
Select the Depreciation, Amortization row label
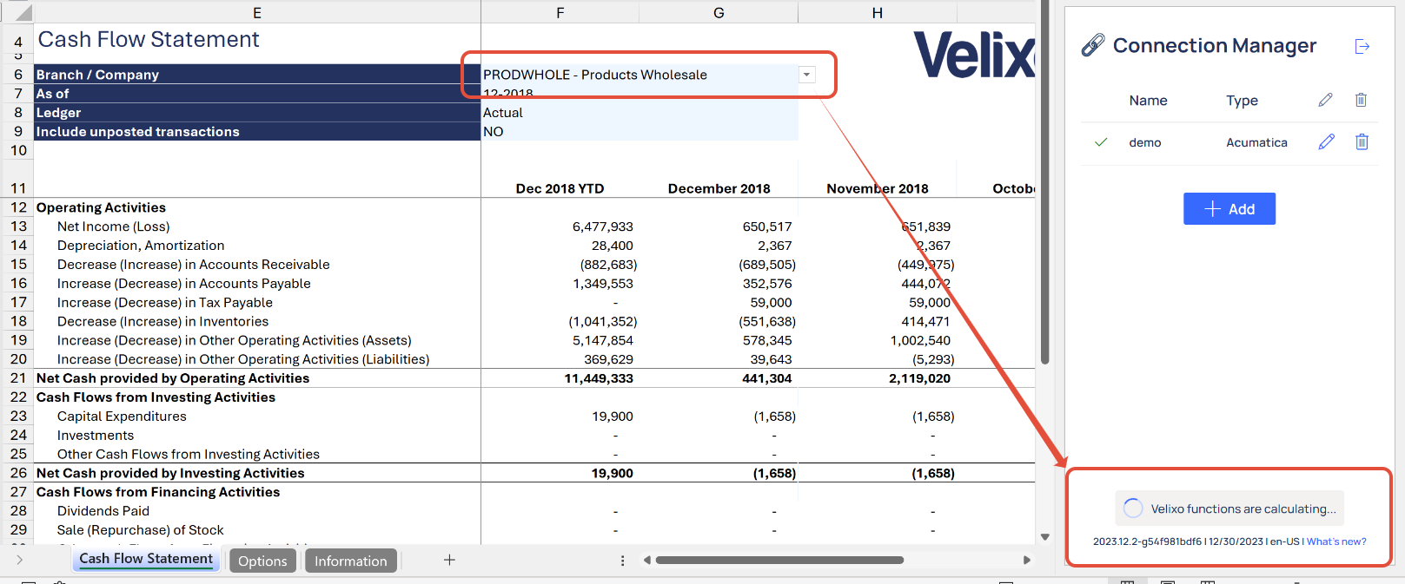click(141, 246)
